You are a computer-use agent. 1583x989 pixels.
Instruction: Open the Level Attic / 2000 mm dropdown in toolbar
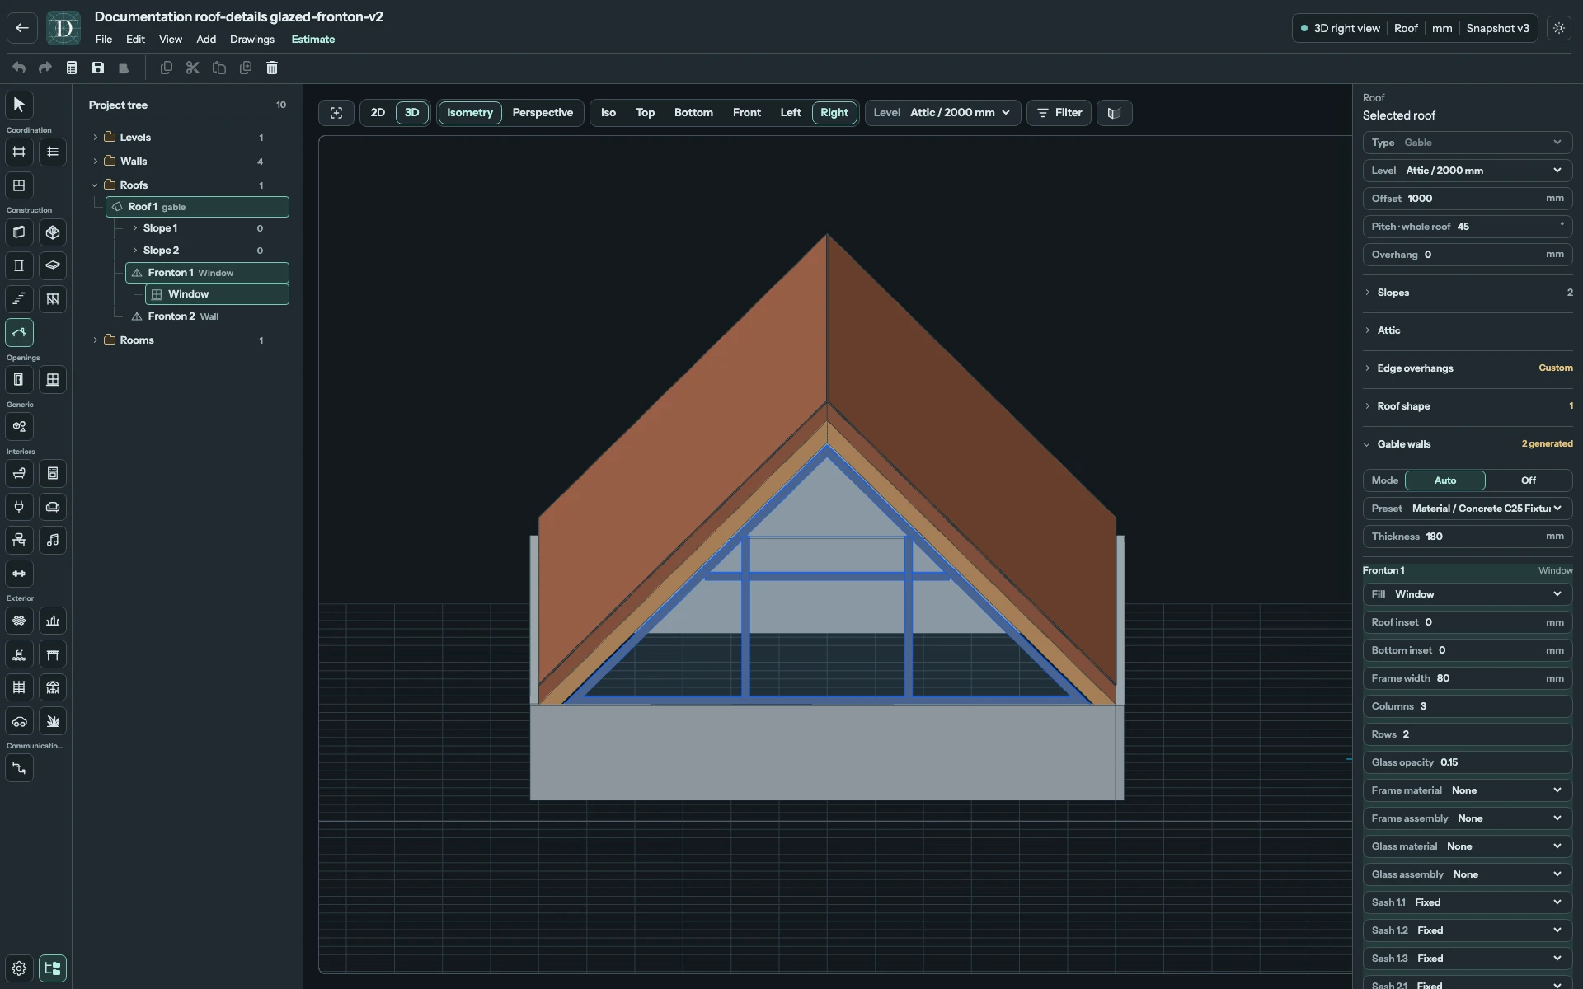point(942,113)
